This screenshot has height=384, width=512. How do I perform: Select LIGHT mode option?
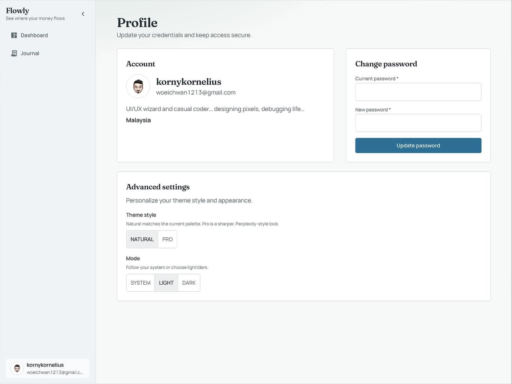(x=166, y=282)
